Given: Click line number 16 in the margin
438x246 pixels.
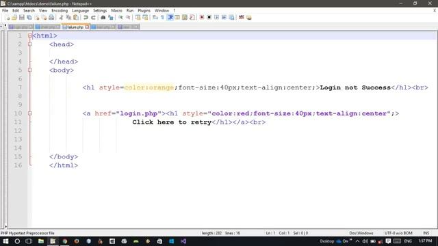Looking at the screenshot, I should pyautogui.click(x=18, y=165).
